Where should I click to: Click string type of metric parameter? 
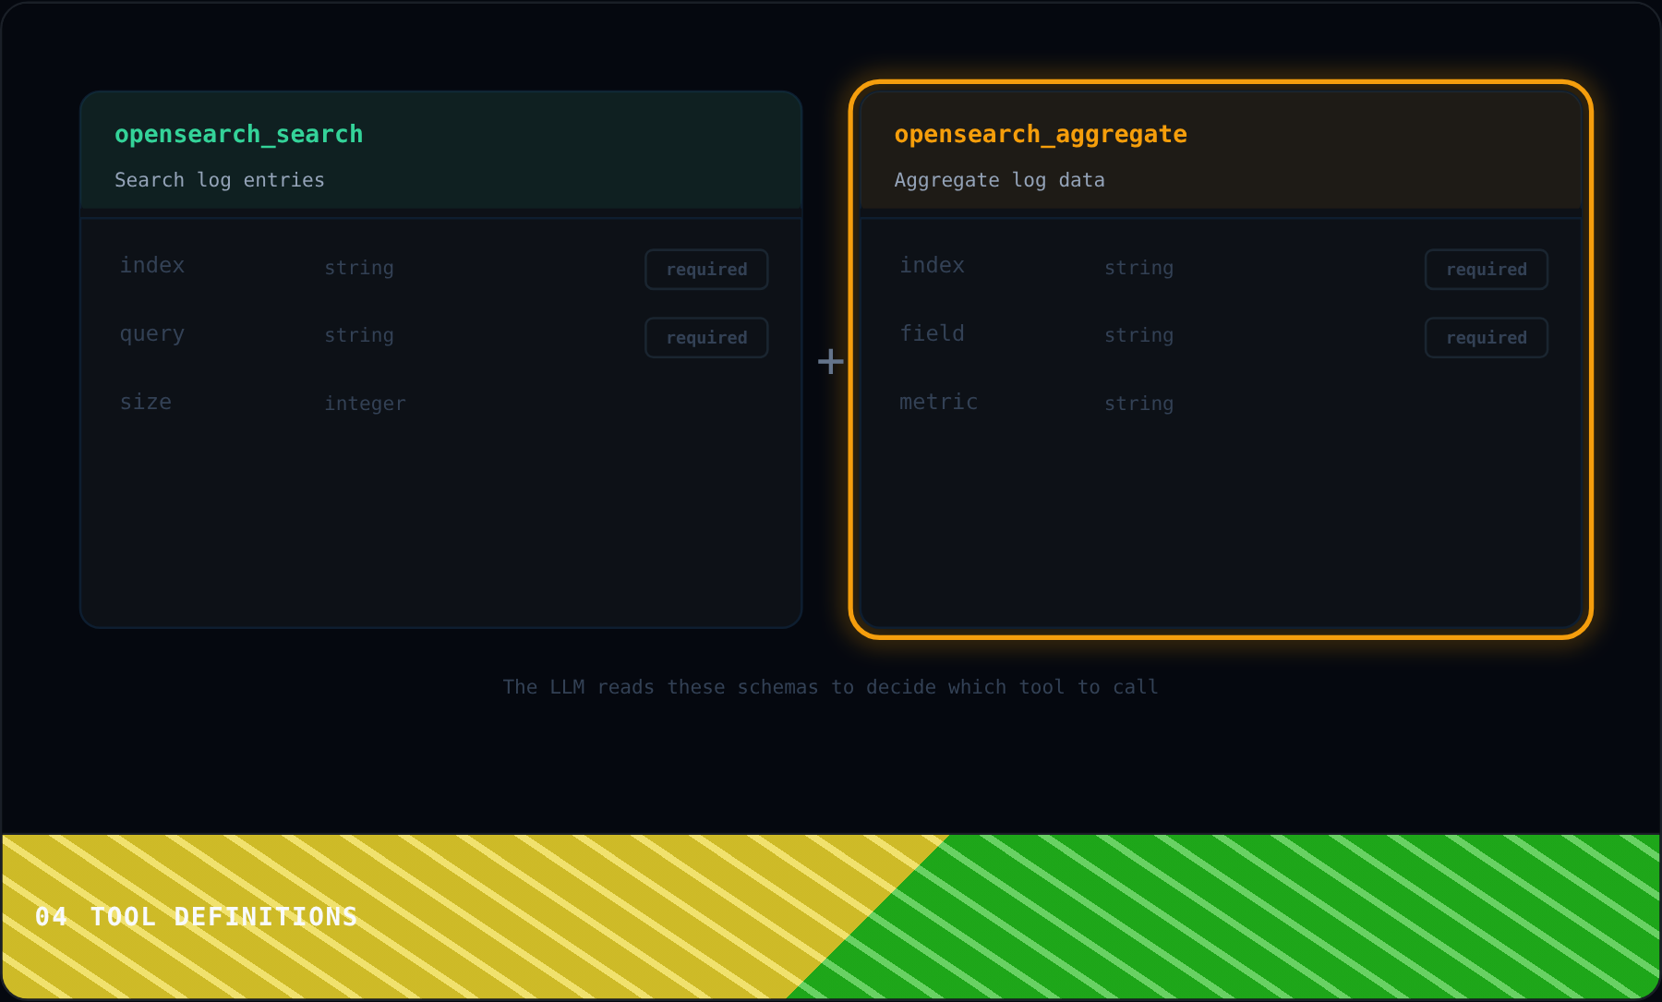(1138, 404)
